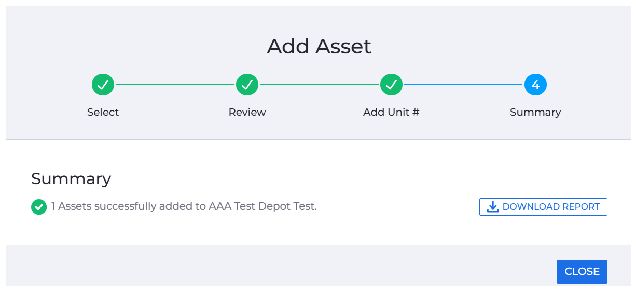Screen dimensions: 636x291
Task: Close the Add Asset dialog with CLOSE
Action: tap(582, 272)
